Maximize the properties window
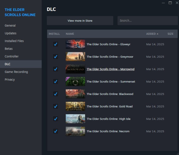The image size is (179, 155). click(x=170, y=3)
